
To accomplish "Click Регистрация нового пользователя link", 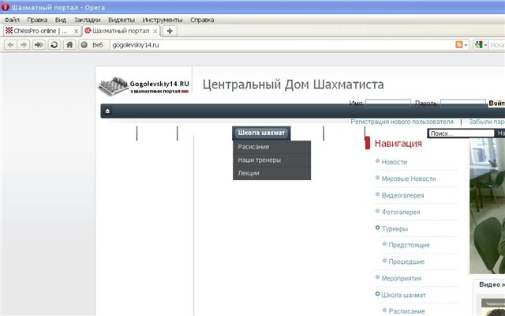I will (x=402, y=122).
